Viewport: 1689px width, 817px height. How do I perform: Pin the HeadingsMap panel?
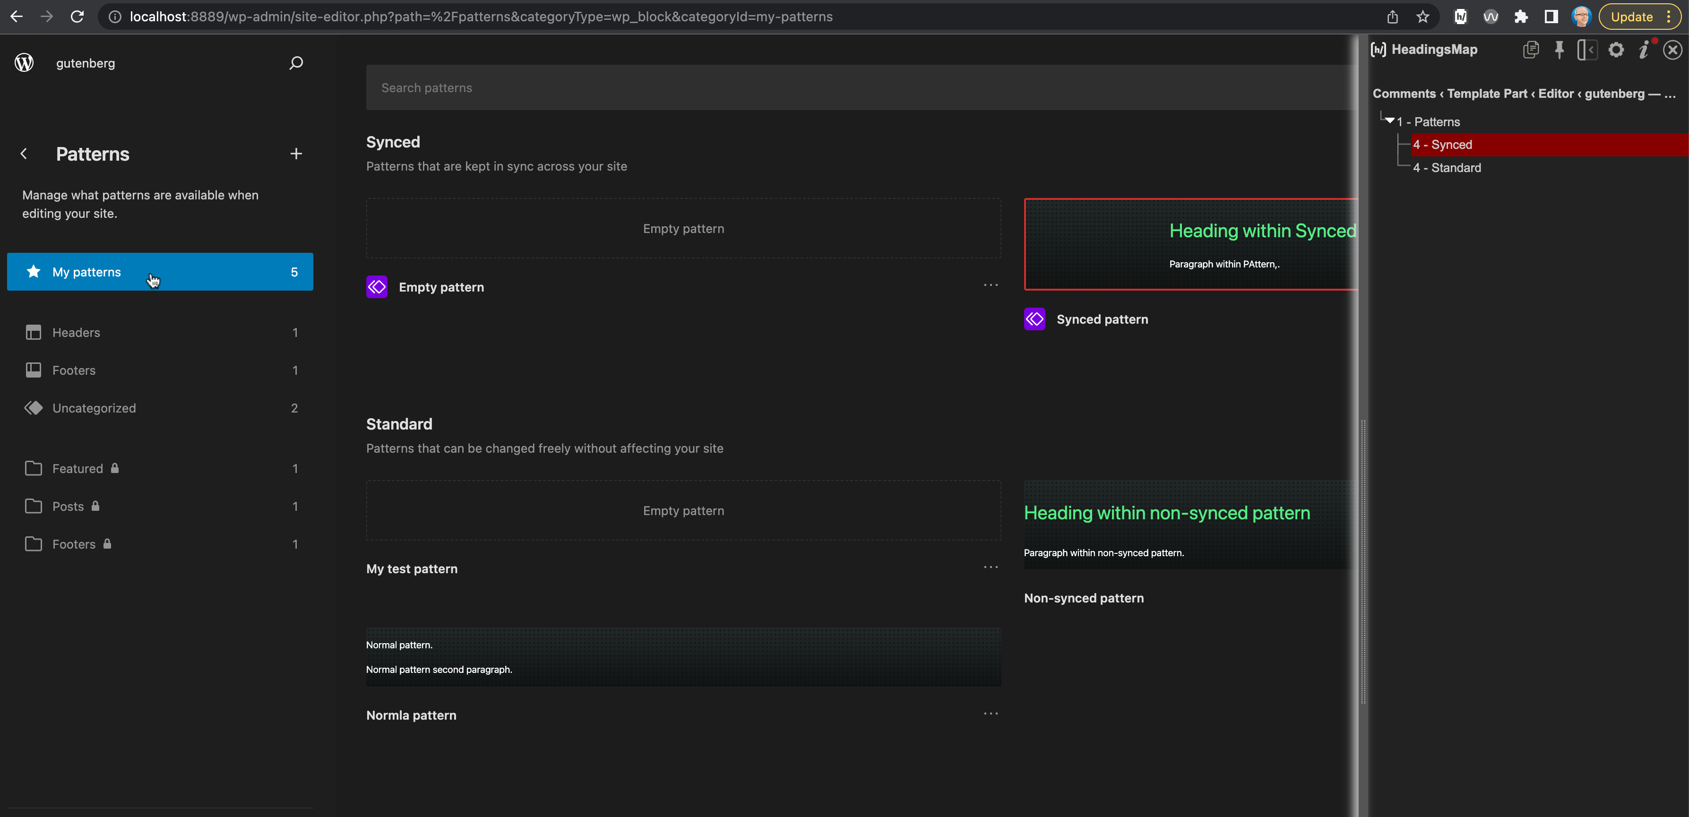point(1560,50)
